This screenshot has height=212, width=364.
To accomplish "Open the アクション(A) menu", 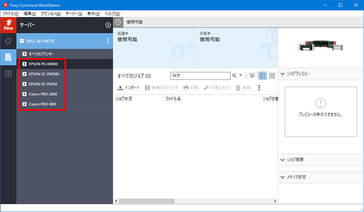I will click(50, 14).
